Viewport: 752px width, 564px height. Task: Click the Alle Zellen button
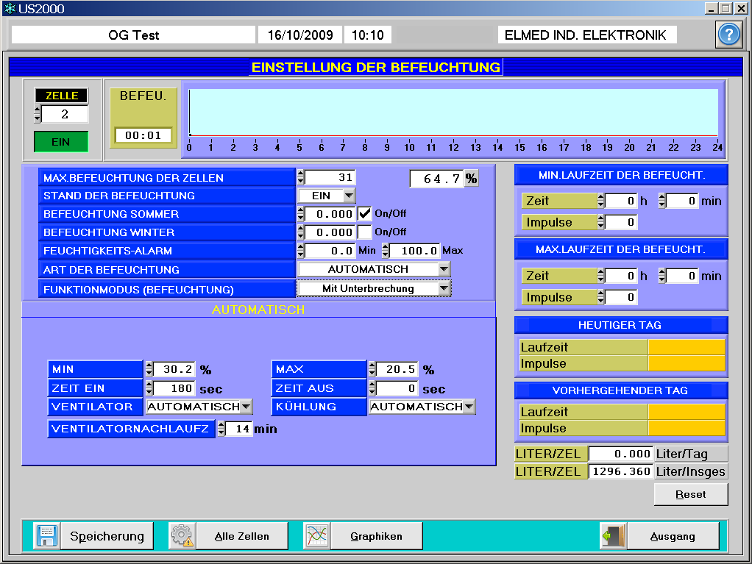(x=241, y=536)
